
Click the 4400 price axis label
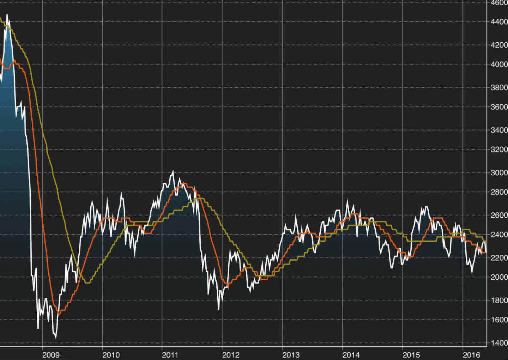(x=499, y=22)
